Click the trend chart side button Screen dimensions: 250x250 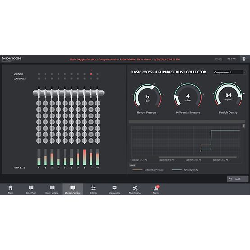244,126
